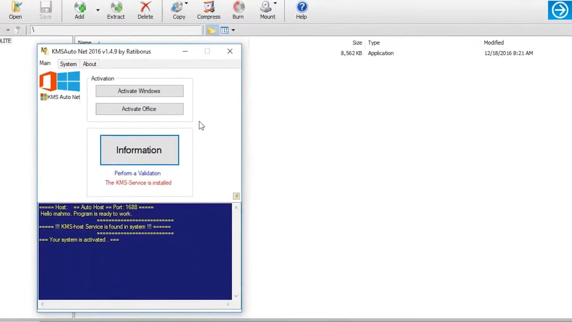Open the About tab in KMSAuto
This screenshot has height=322, width=572.
click(89, 64)
